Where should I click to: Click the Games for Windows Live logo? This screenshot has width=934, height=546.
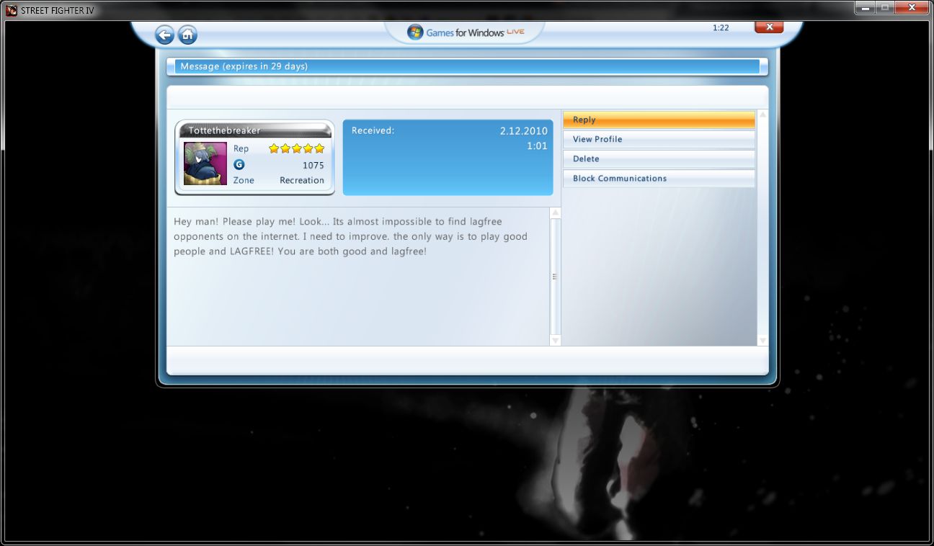pyautogui.click(x=465, y=32)
